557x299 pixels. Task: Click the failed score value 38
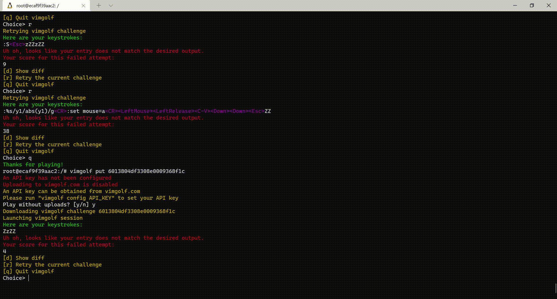coord(6,131)
